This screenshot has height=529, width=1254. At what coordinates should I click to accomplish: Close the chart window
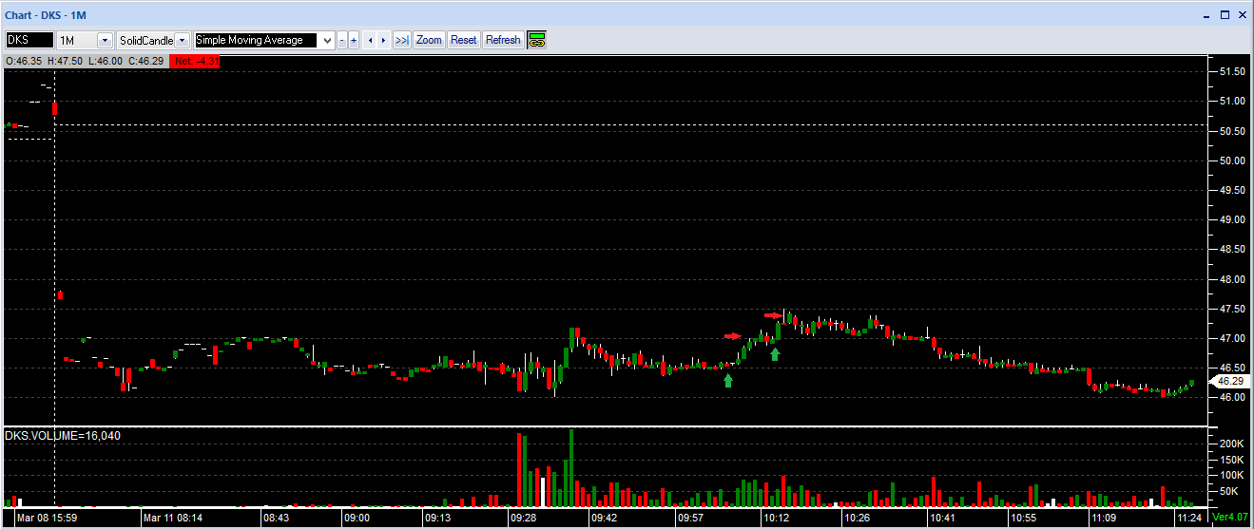point(1242,15)
